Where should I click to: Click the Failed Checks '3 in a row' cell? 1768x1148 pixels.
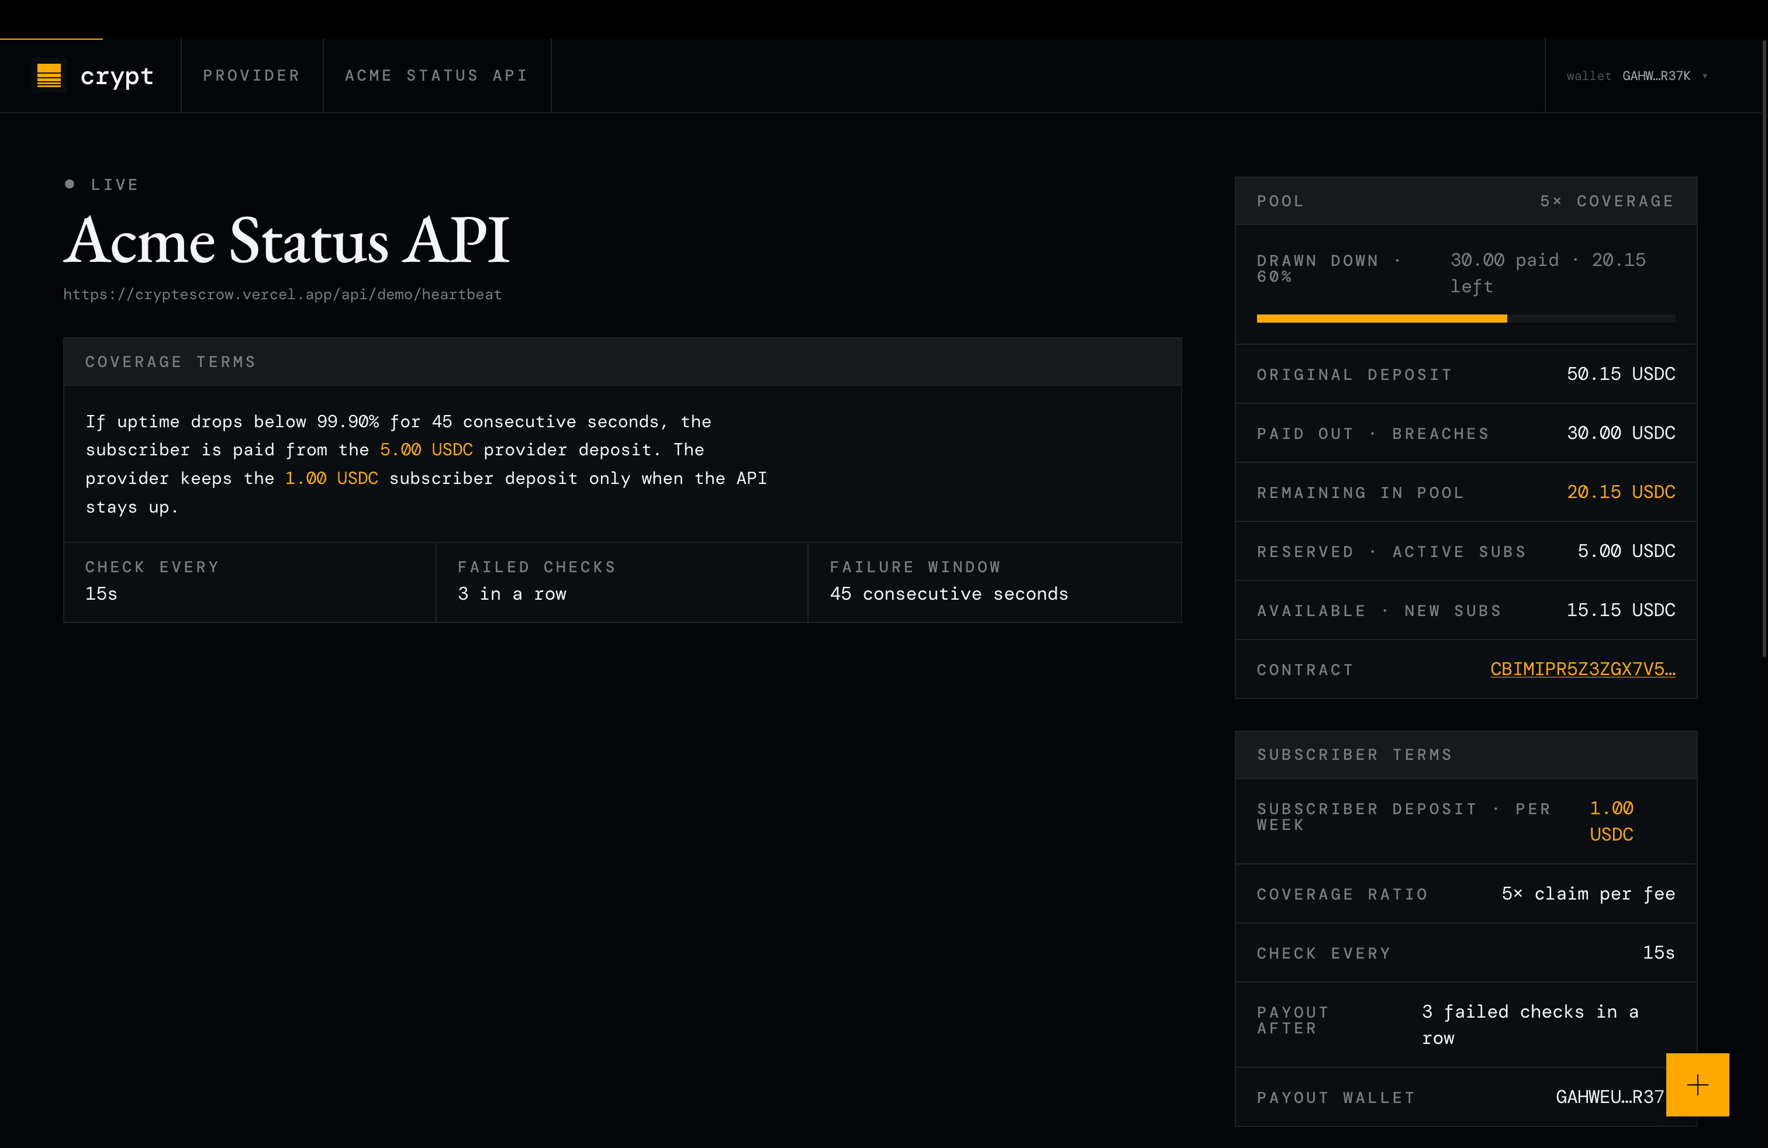[621, 582]
